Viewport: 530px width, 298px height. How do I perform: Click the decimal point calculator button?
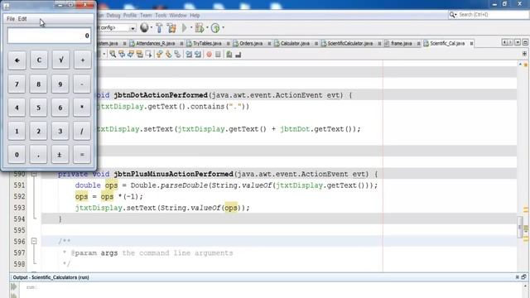[38, 155]
